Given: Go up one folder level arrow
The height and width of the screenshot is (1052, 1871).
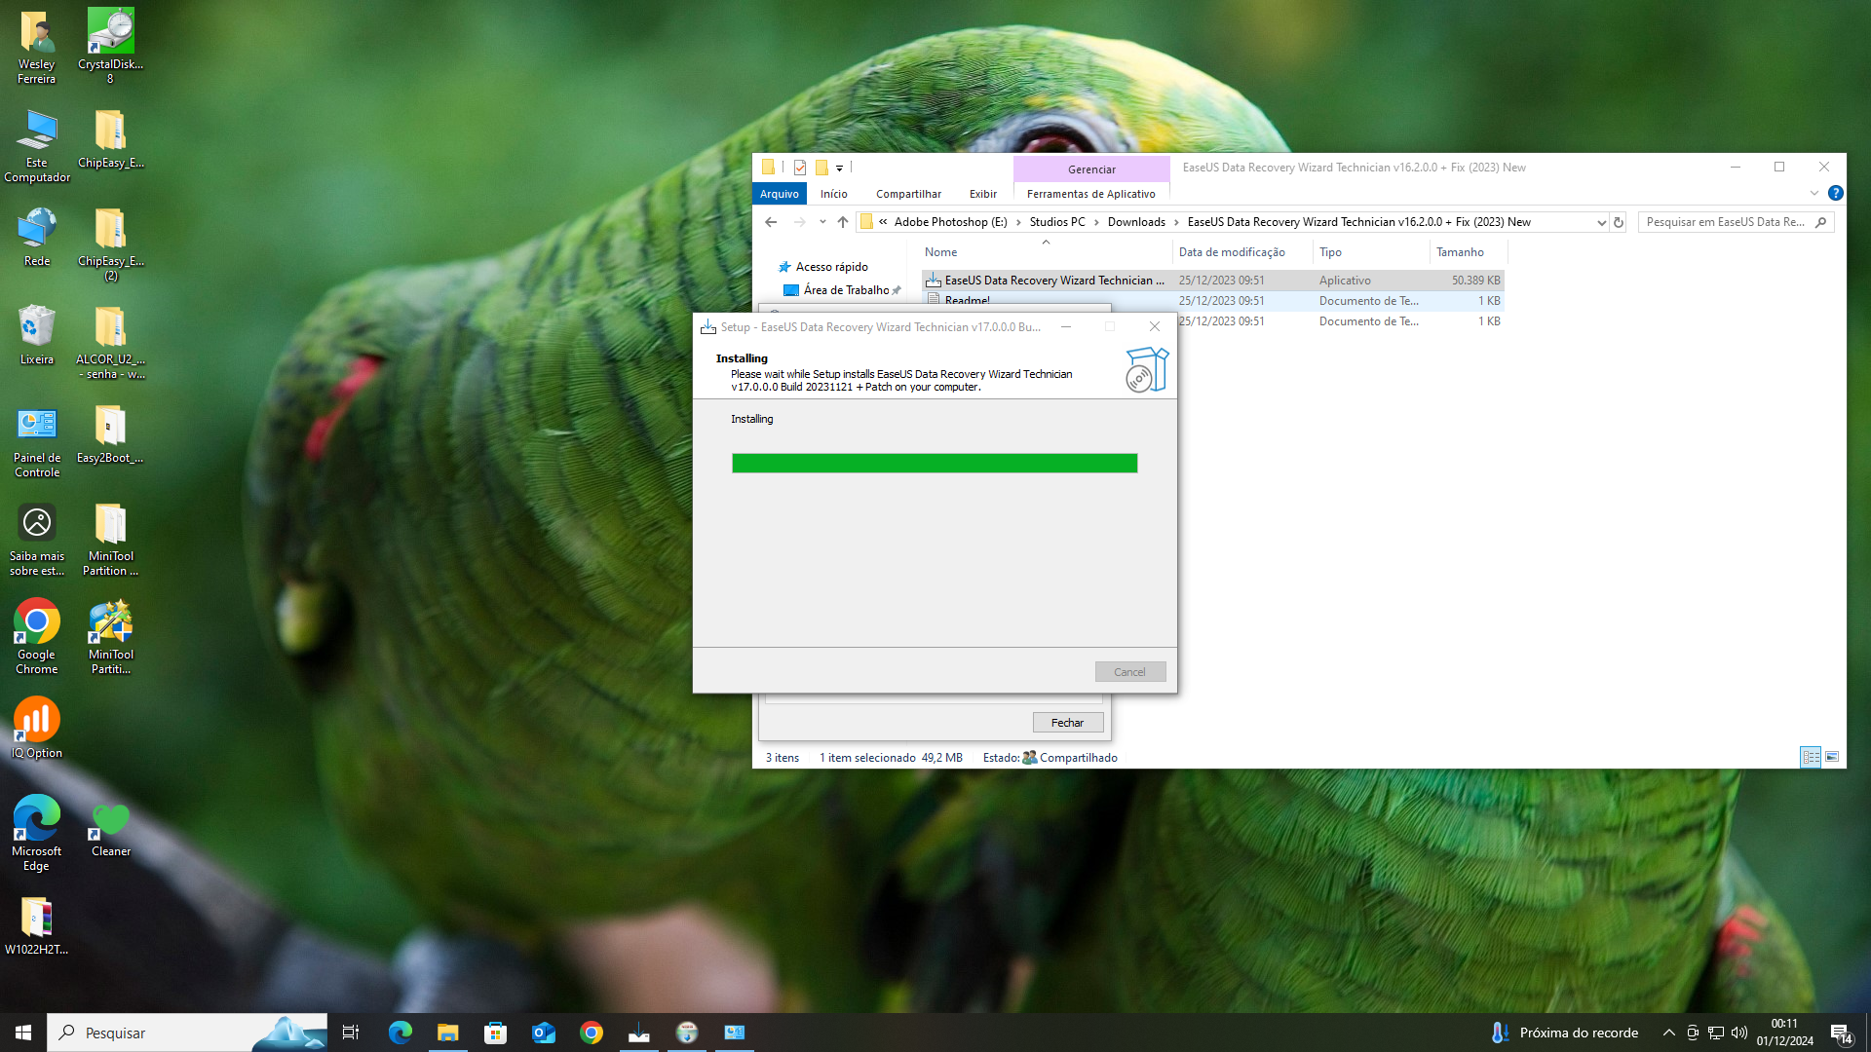Looking at the screenshot, I should 843,222.
